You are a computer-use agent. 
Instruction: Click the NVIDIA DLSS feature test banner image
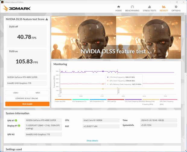116,37
